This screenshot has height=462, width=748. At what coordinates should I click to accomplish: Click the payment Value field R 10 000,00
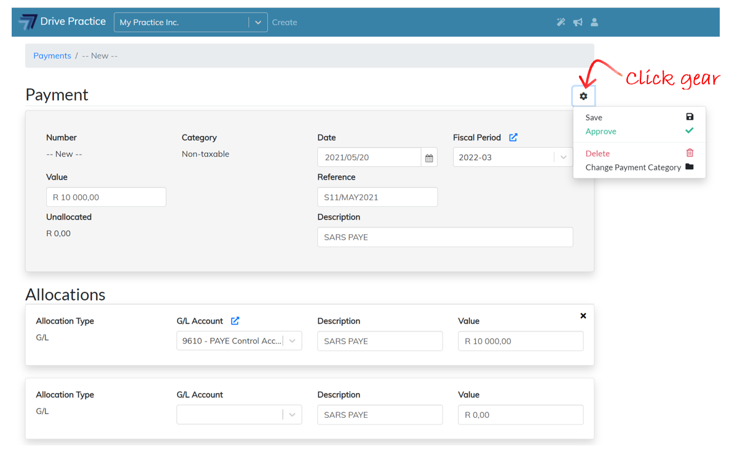pyautogui.click(x=106, y=198)
